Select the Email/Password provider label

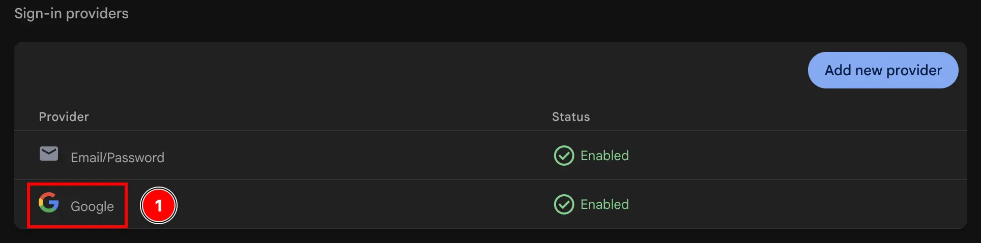[x=117, y=158]
